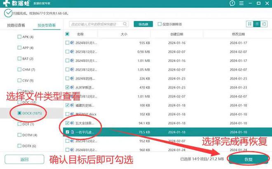Click file icon of the 952 KB document

72,141
